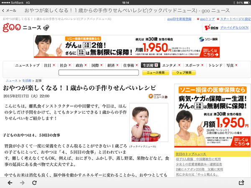The image size is (251, 188).
Task: Click the article date 2015年2月17日
Action: point(26,96)
